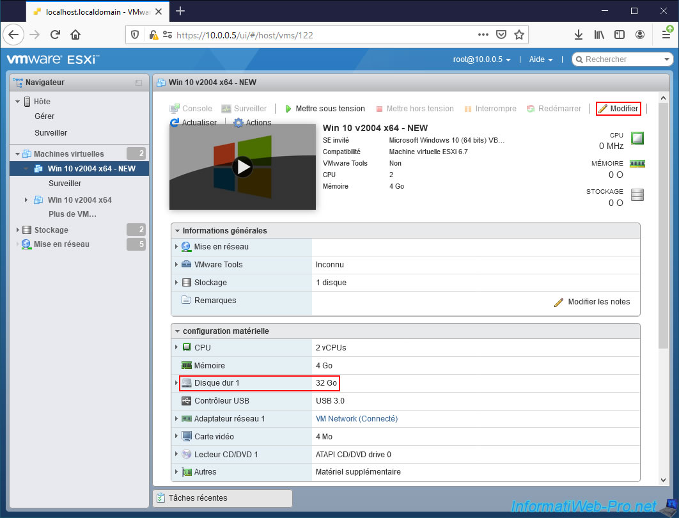The height and width of the screenshot is (518, 679).
Task: Expand the Disque dur 1 row
Action: point(176,383)
